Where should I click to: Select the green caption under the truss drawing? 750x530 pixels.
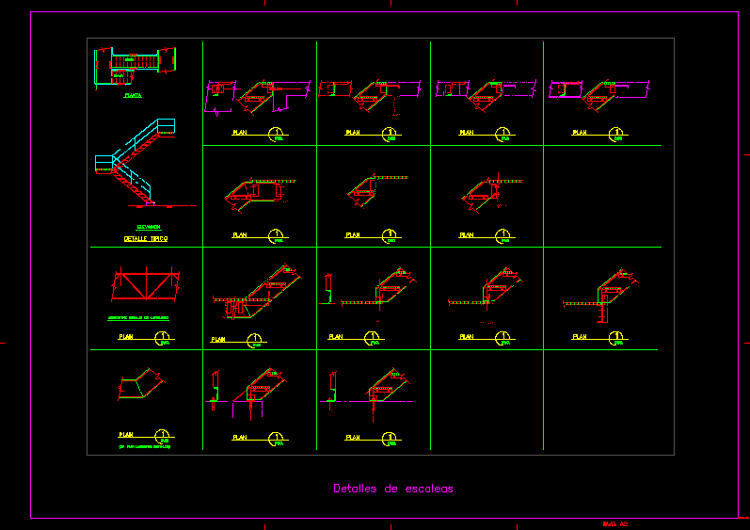point(144,318)
